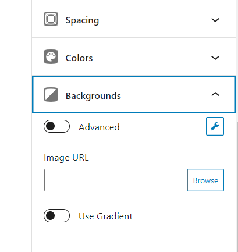Expand Colors using the down chevron

[215, 58]
